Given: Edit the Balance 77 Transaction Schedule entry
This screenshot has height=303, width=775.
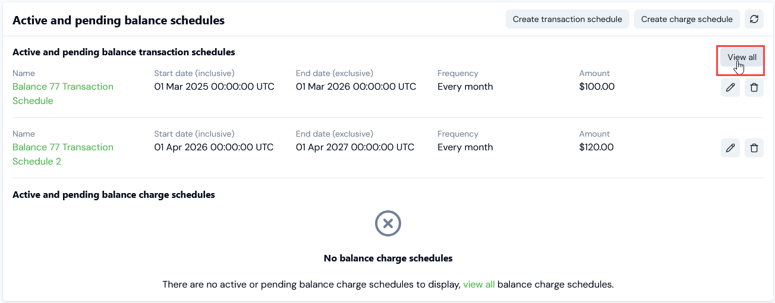Looking at the screenshot, I should pos(730,88).
